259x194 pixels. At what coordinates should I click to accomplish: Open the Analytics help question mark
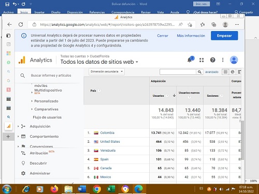tap(212, 60)
